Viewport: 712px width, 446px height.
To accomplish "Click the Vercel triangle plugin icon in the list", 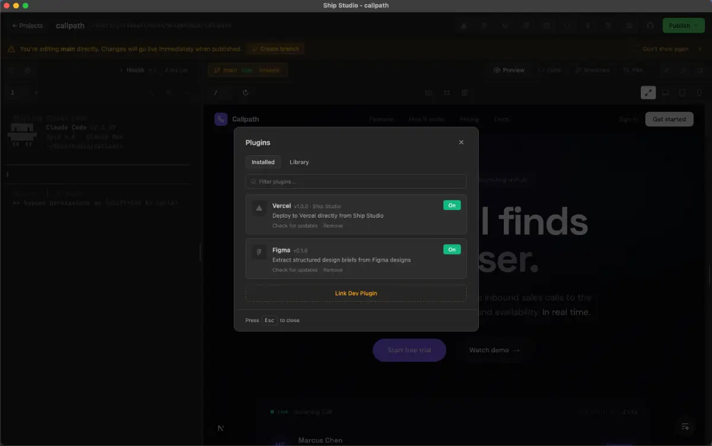I will 259,208.
